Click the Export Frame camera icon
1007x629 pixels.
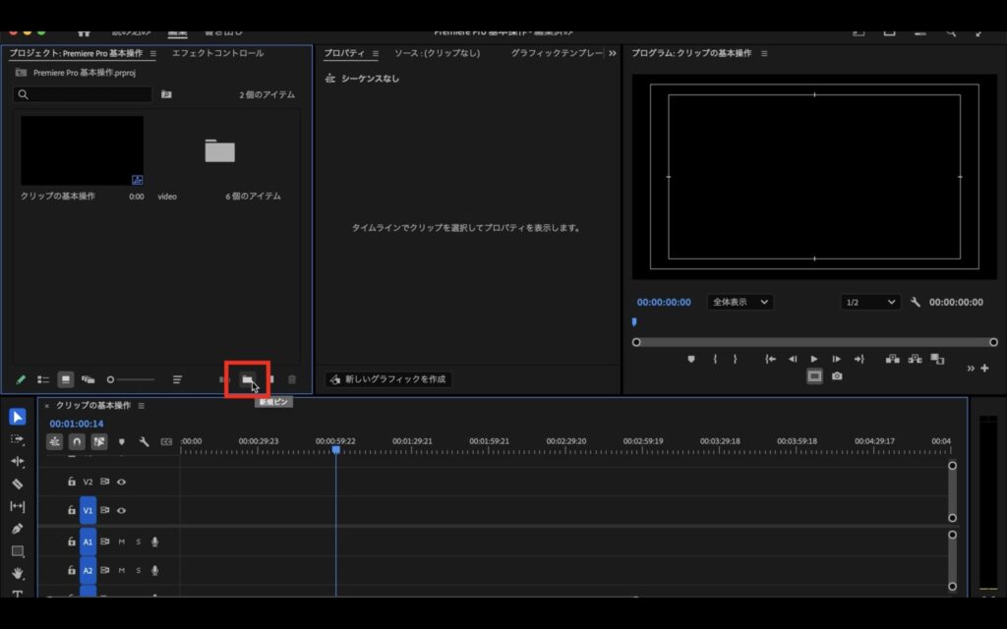coord(837,376)
